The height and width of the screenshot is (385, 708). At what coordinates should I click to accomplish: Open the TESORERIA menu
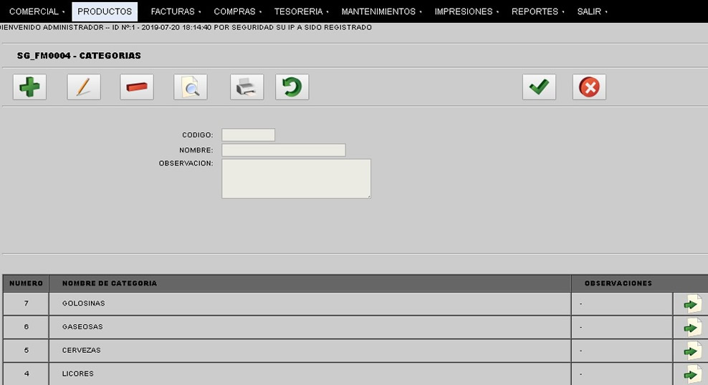301,11
